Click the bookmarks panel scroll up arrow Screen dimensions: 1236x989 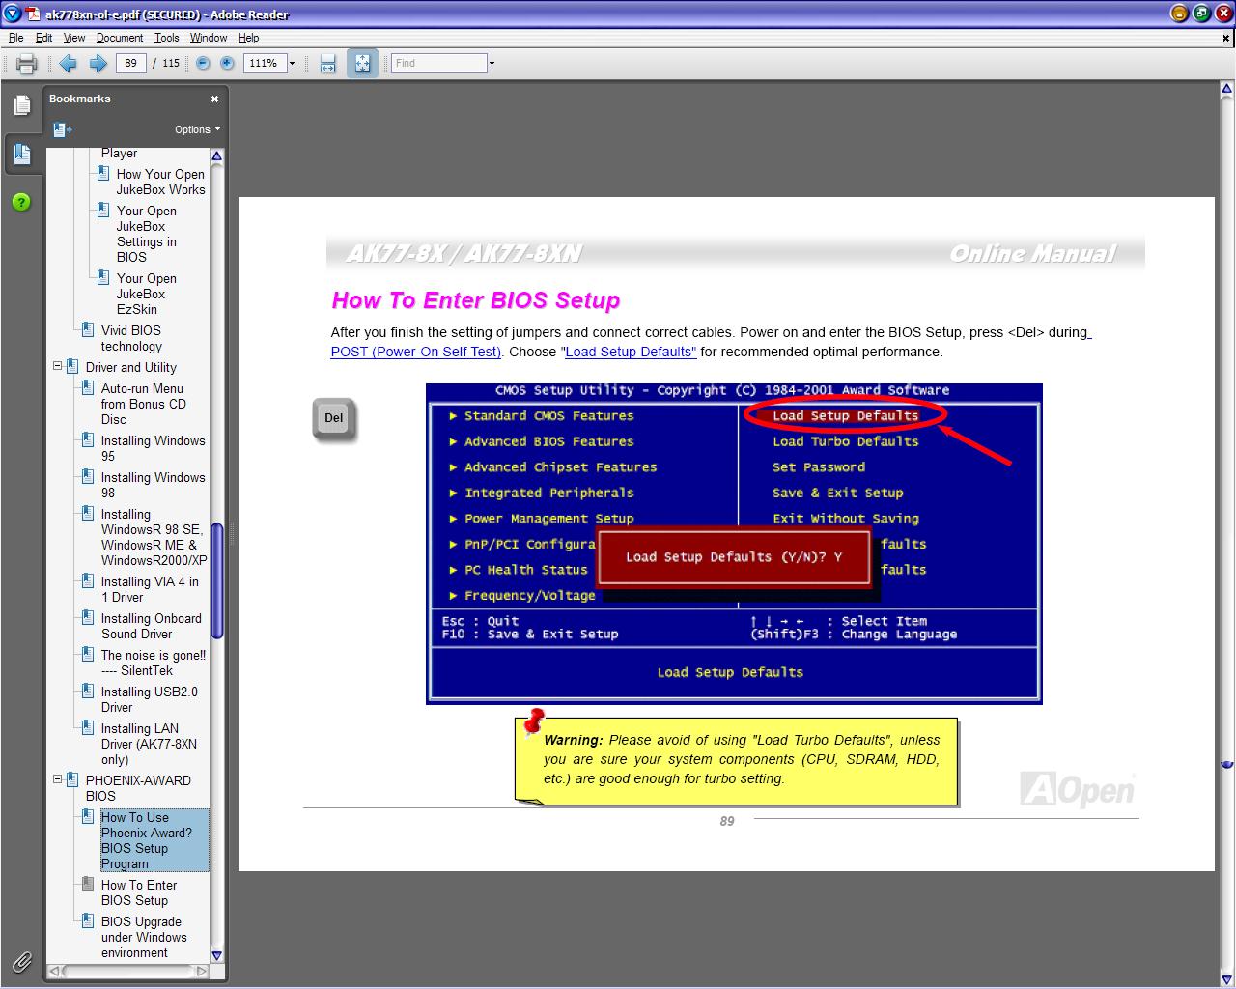pyautogui.click(x=217, y=155)
